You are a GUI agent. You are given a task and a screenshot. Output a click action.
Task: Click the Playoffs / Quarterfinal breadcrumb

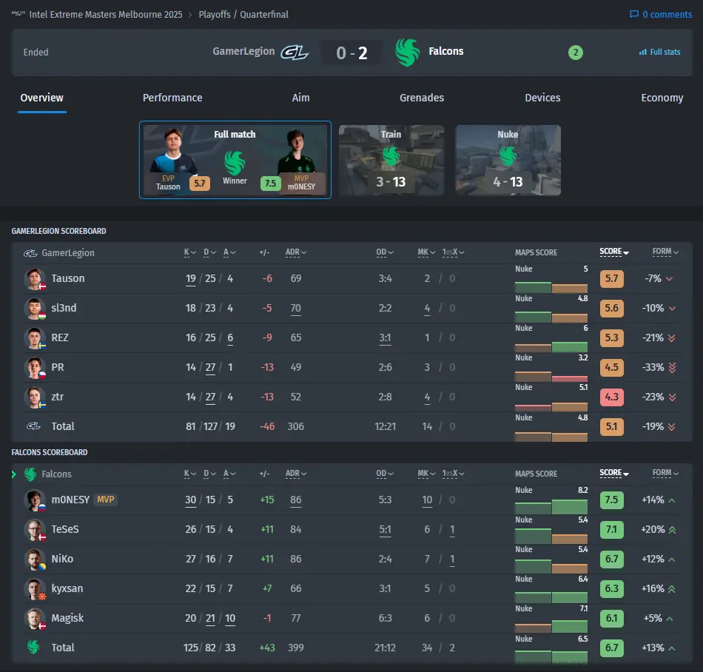click(243, 14)
